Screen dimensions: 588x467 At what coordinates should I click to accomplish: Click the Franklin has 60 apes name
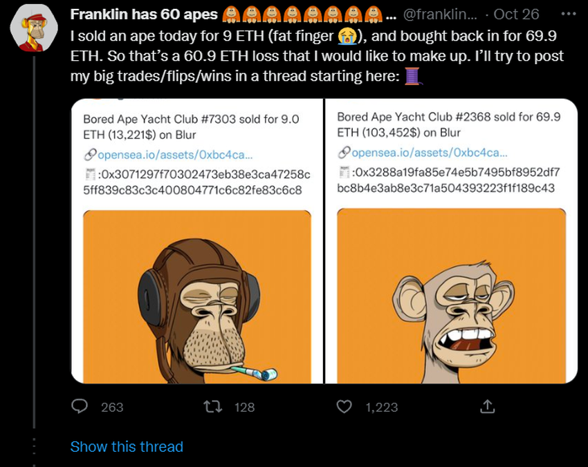click(144, 15)
